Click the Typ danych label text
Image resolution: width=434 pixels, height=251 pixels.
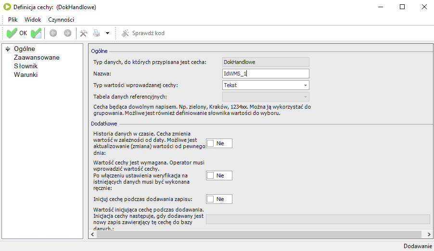[x=150, y=62]
